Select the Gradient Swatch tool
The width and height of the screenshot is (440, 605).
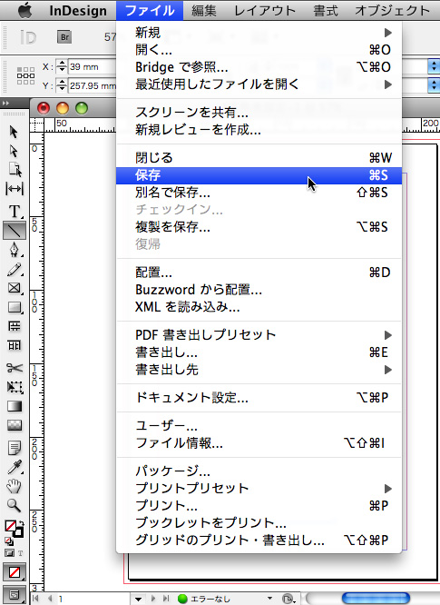pyautogui.click(x=15, y=406)
